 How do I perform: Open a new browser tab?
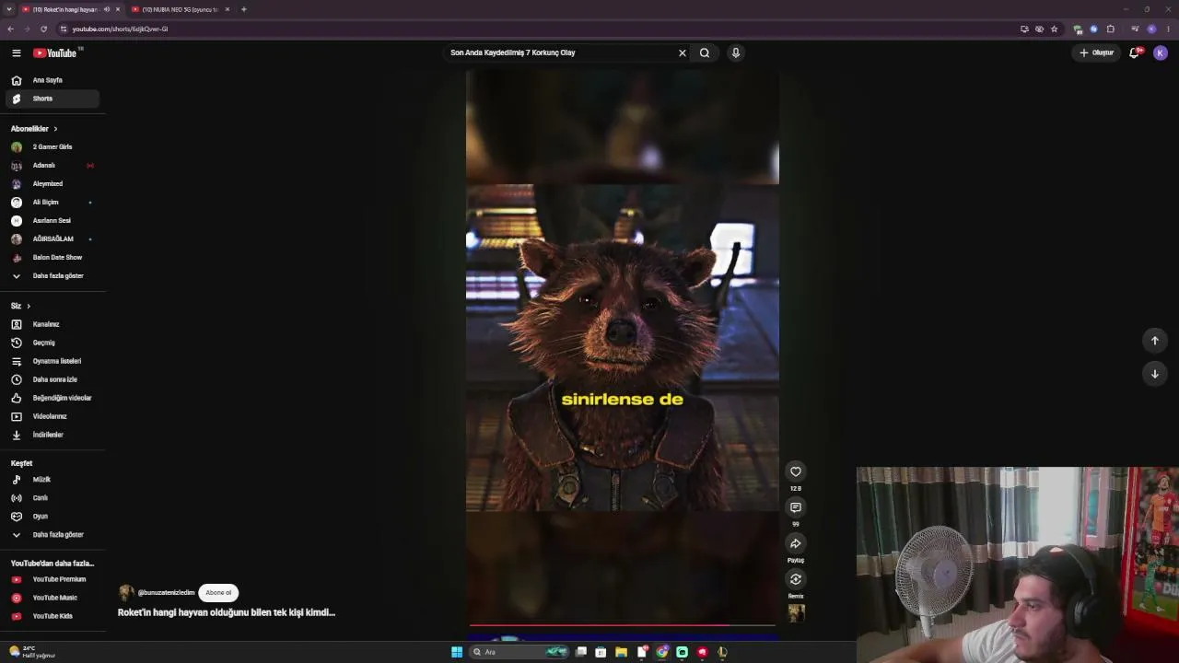(244, 9)
